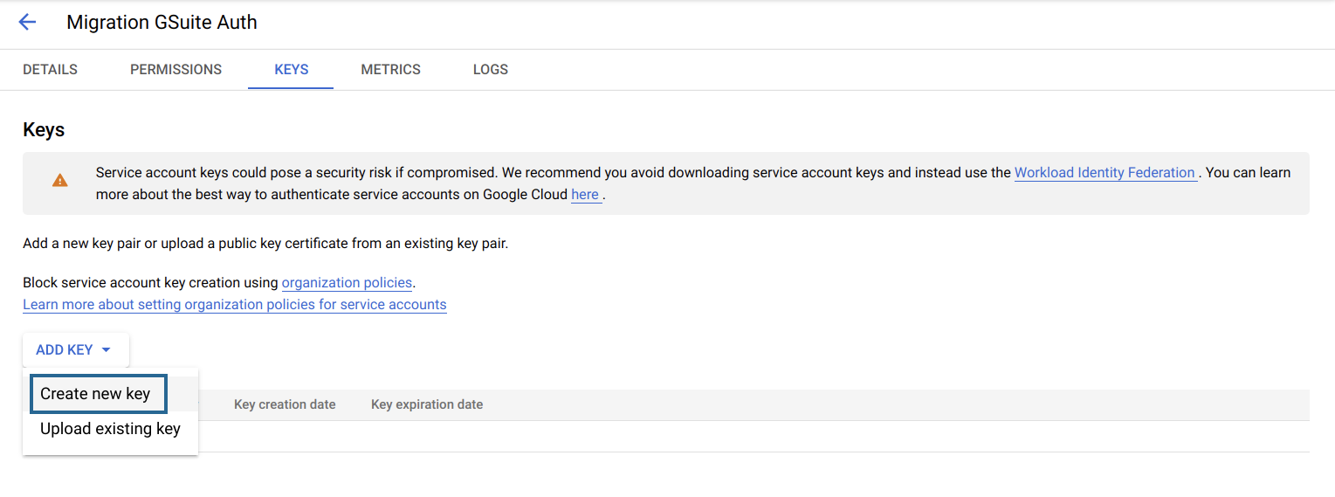Click the Keys section heading
The image size is (1335, 497).
click(x=44, y=130)
